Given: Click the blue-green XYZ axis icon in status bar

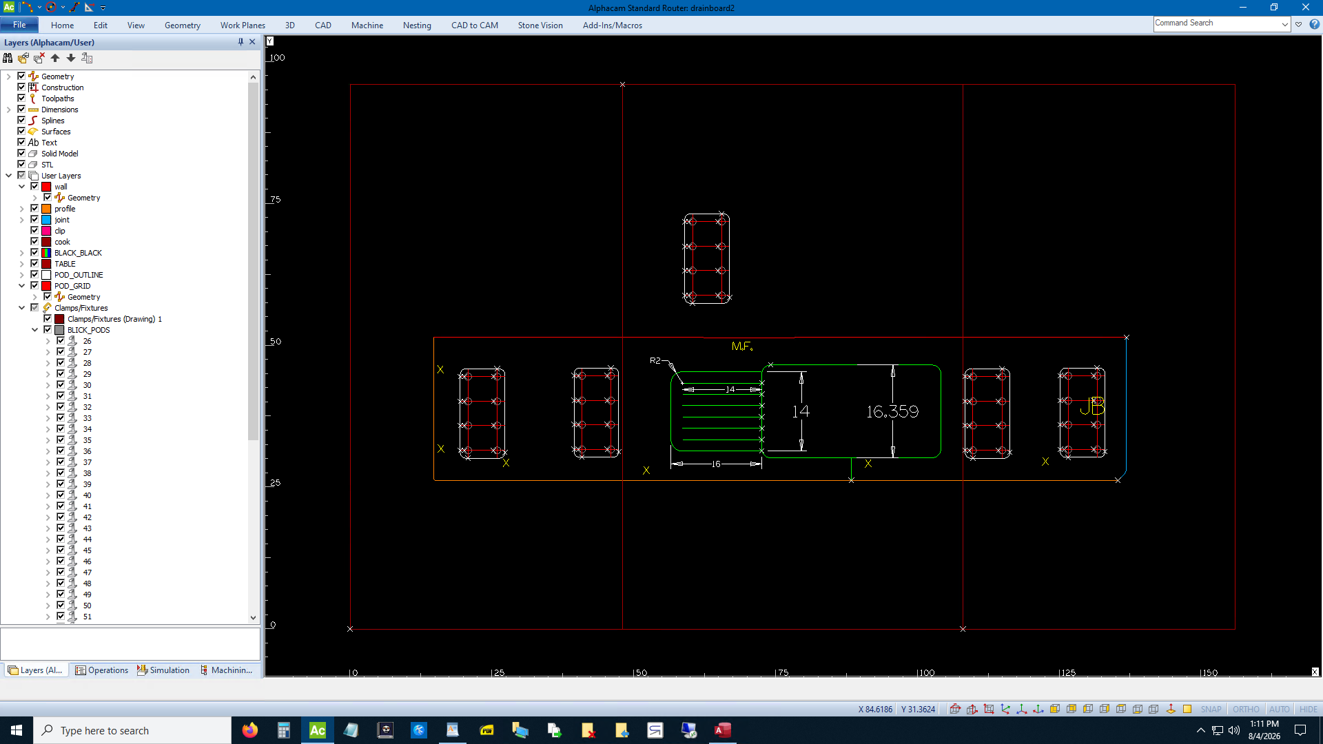Looking at the screenshot, I should coord(1005,709).
